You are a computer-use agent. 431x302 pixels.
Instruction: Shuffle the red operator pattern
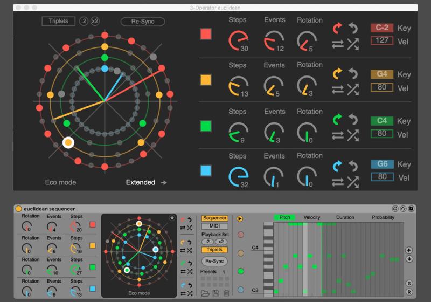tap(353, 44)
